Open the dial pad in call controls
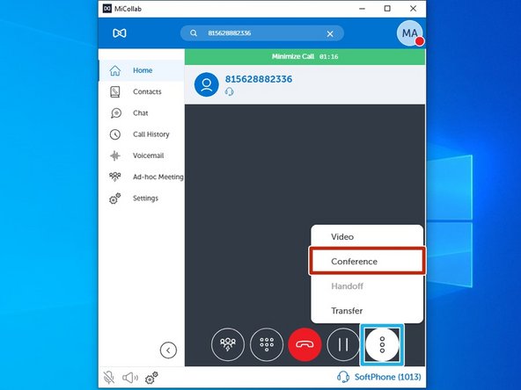Viewport: 521px width, 390px height. pyautogui.click(x=267, y=344)
